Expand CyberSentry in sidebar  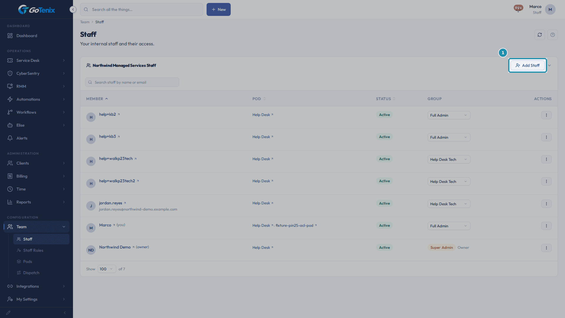click(36, 73)
